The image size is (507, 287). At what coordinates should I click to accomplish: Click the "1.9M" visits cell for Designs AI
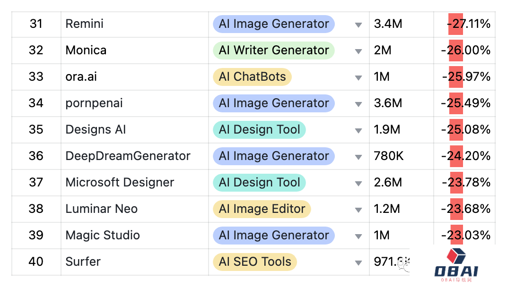[x=401, y=130]
